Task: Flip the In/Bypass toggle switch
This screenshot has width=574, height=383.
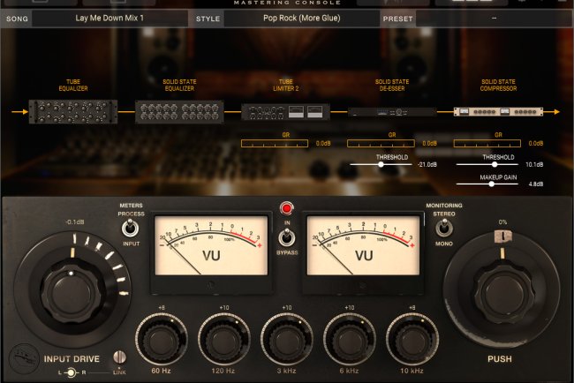Action: pyautogui.click(x=287, y=237)
